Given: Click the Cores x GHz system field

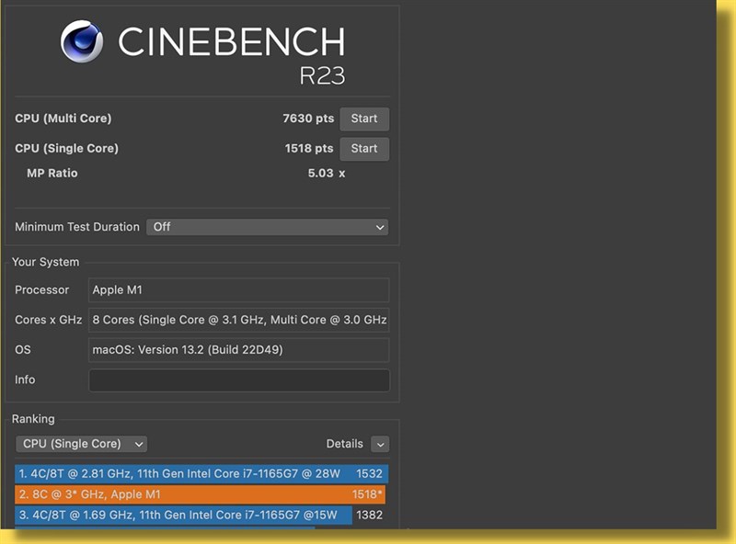Looking at the screenshot, I should [238, 320].
